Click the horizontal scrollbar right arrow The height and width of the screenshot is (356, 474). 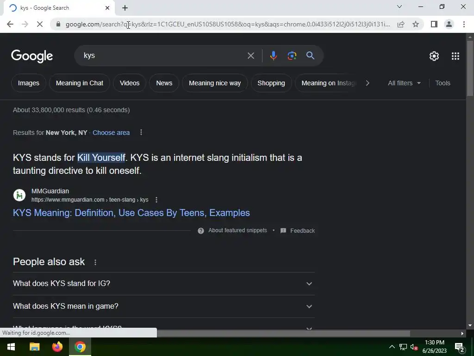pyautogui.click(x=462, y=334)
